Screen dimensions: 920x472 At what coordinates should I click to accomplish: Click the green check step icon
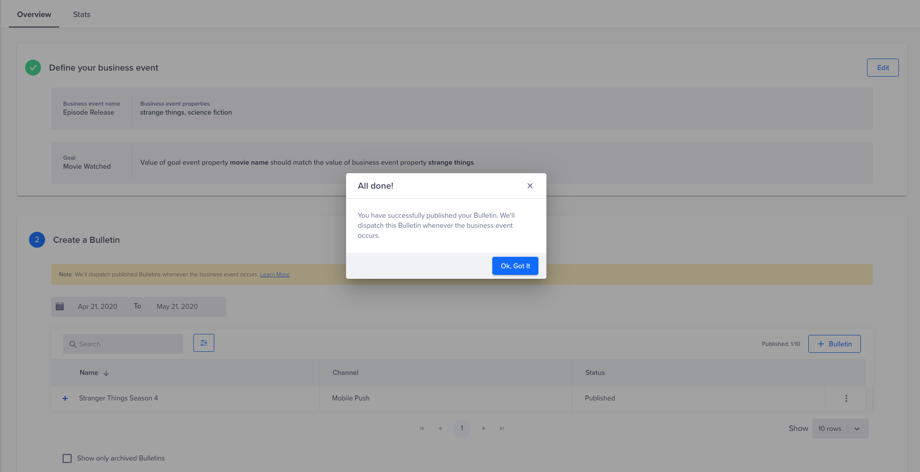(x=33, y=68)
